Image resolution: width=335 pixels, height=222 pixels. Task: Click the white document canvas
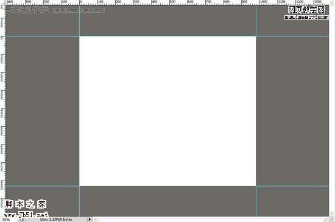point(167,111)
